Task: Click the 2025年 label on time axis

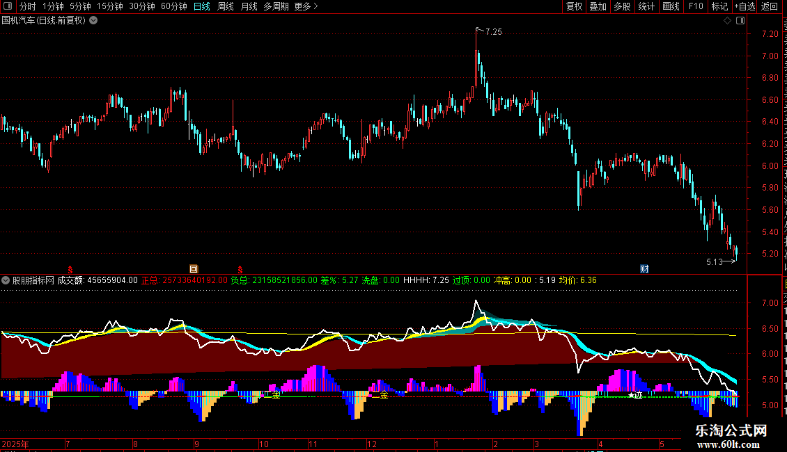Action: [15, 444]
